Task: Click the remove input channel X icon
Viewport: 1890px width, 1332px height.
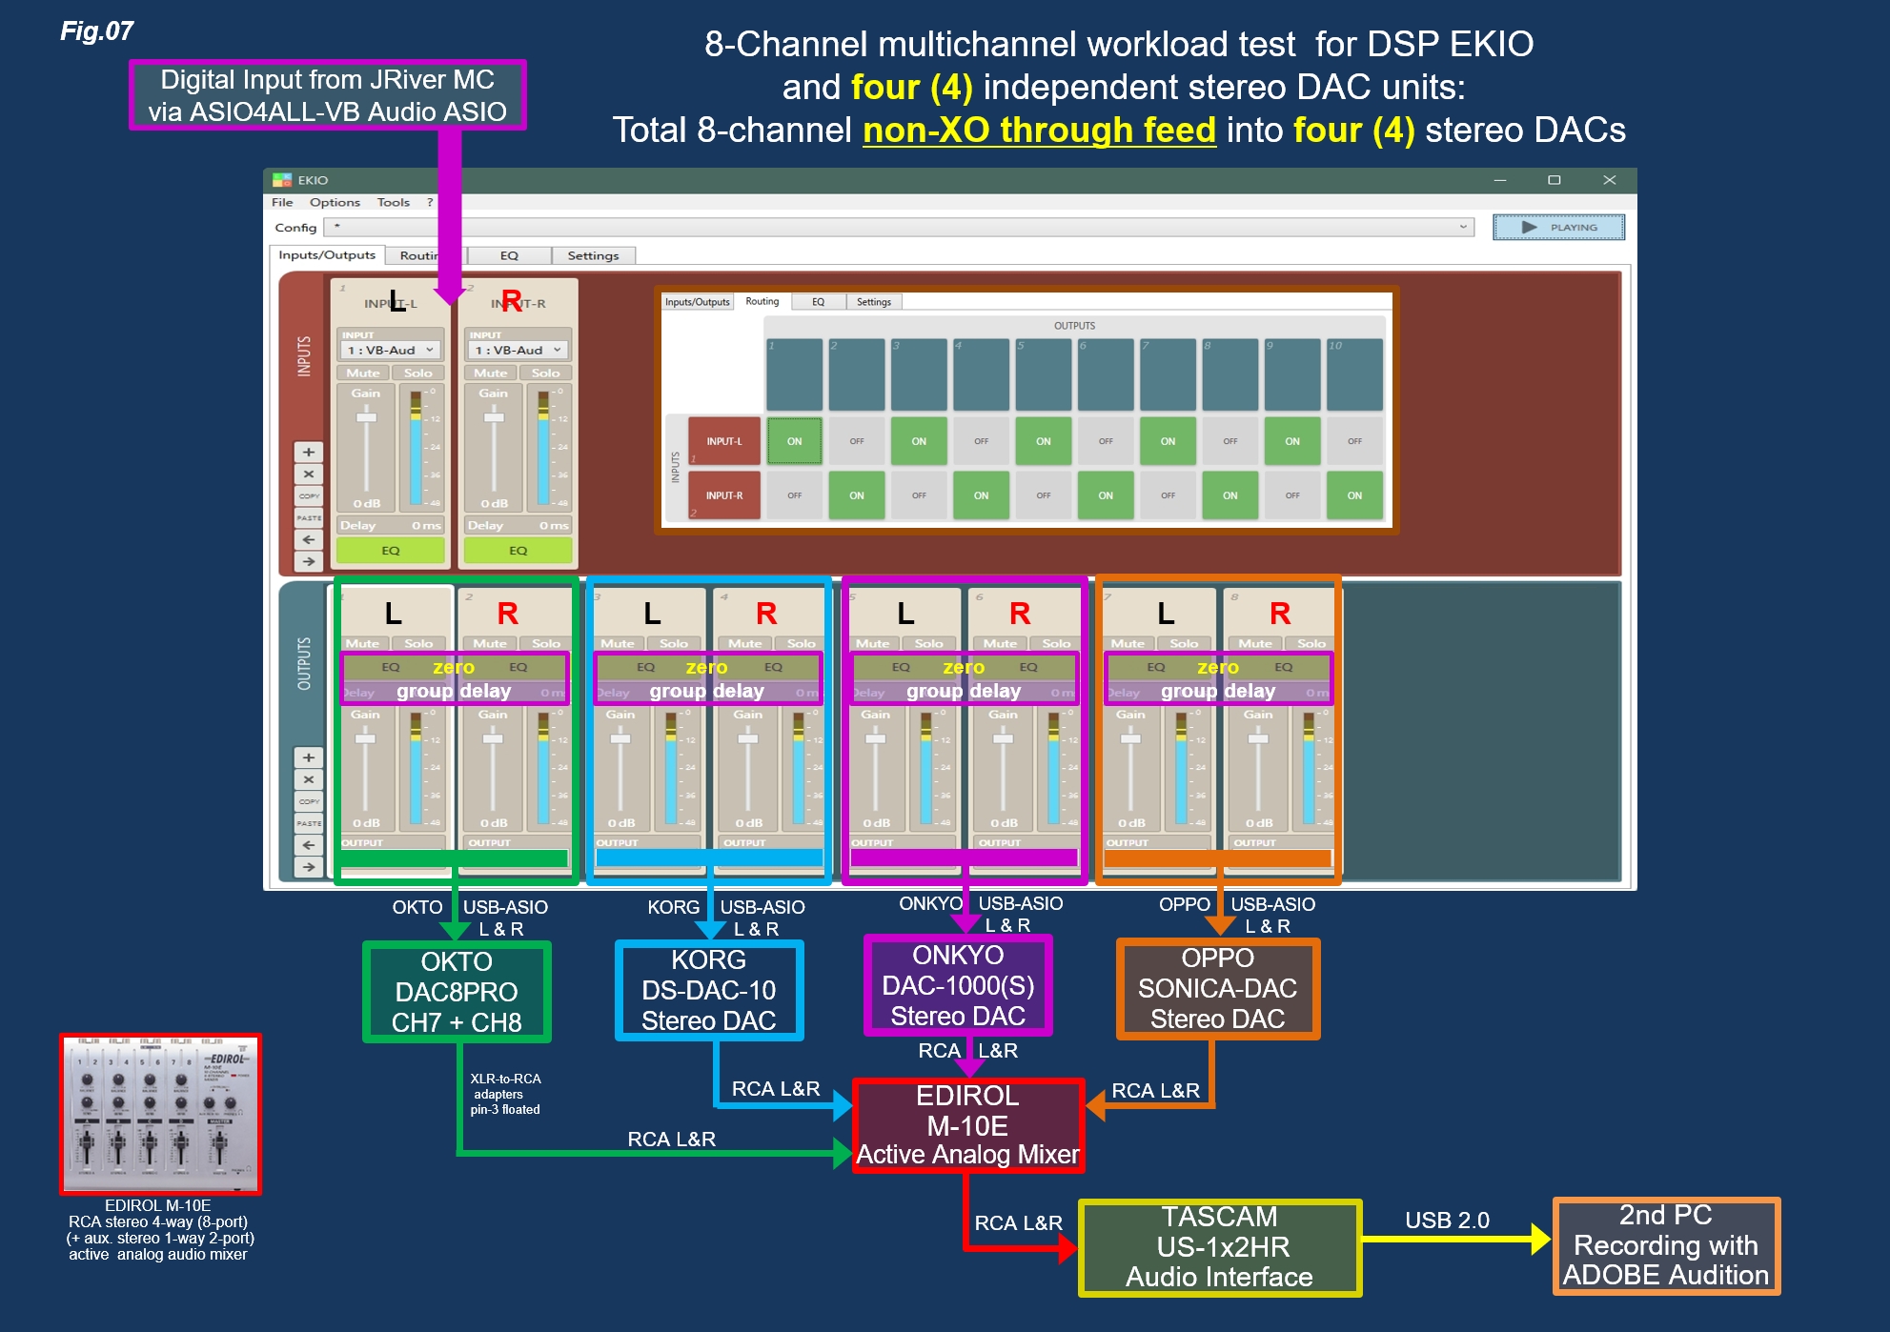Action: pos(308,474)
